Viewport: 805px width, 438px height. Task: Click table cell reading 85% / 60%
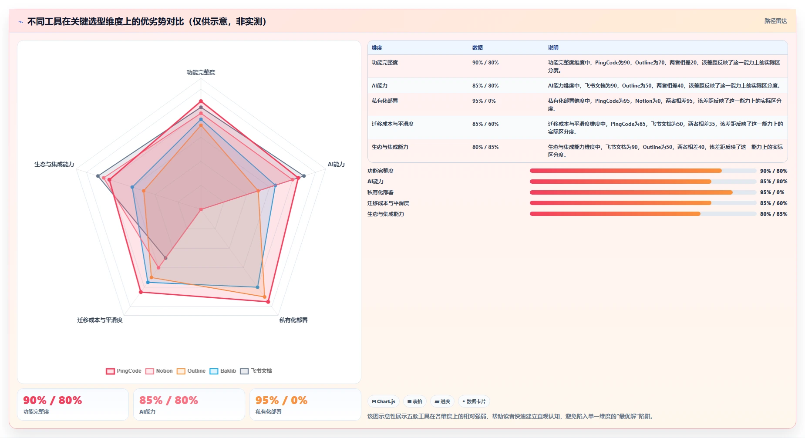485,124
